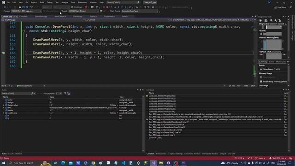Click the thread flag icon beside Thread dropdown

pyautogui.click(x=101, y=11)
